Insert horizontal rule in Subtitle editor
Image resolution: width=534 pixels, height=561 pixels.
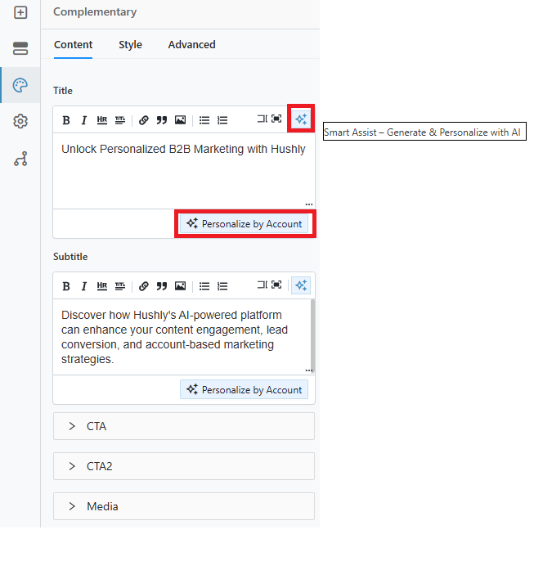click(x=102, y=286)
